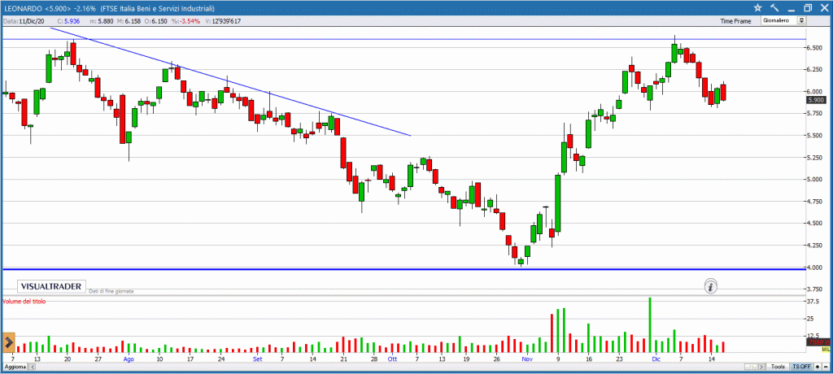Click the Ago label on the date axis
833x374 pixels.
129,359
